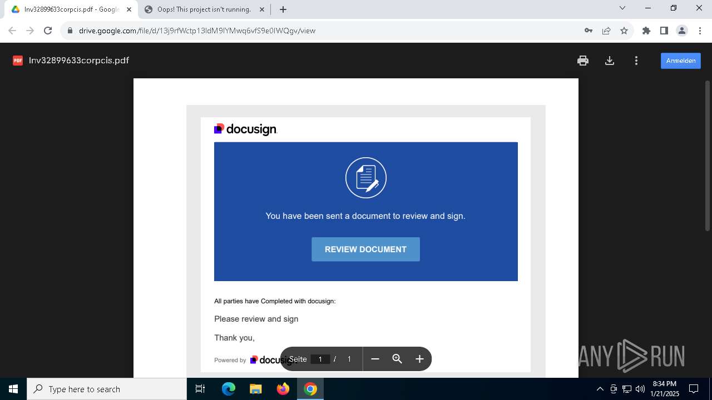This screenshot has height=400, width=712.
Task: Click the page number input field
Action: (320, 359)
